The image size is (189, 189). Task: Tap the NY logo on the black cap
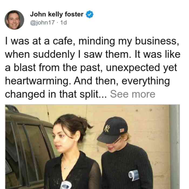[107, 129]
